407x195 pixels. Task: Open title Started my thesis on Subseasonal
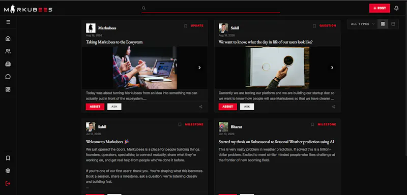[x=276, y=142]
